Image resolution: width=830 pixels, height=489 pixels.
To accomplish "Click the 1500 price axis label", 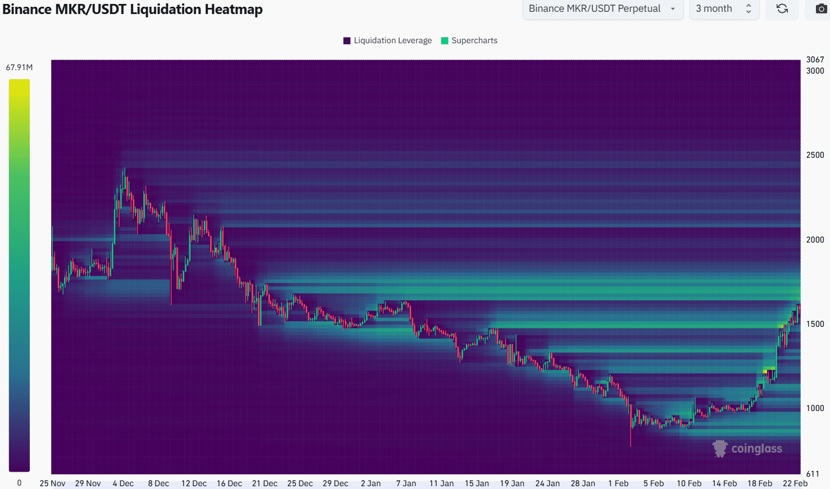I will [x=815, y=324].
